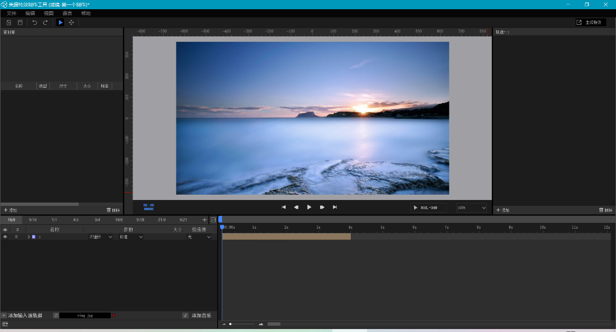Click the purple layer type icon

[x=34, y=237]
